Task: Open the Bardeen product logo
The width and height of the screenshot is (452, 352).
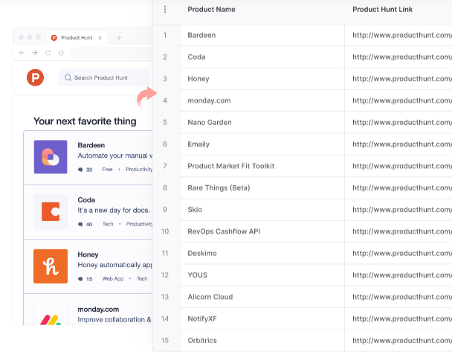Action: click(x=51, y=157)
